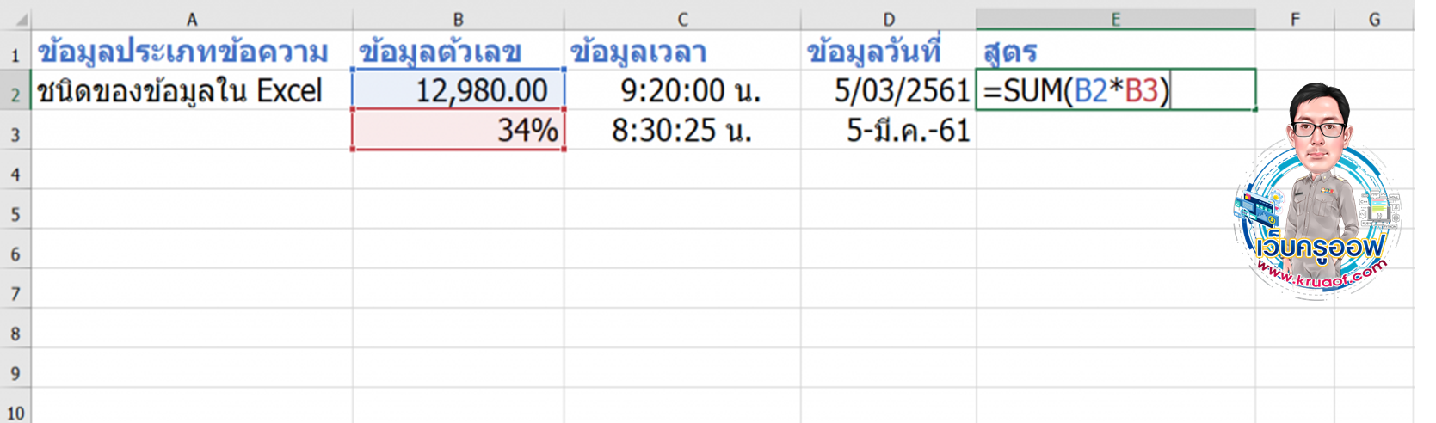The height and width of the screenshot is (423, 1436).
Task: Select row 3 header
Action: pyautogui.click(x=15, y=135)
